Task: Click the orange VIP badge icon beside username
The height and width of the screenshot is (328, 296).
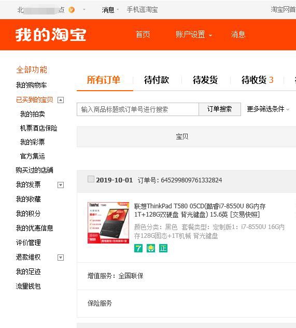Action: point(72,10)
